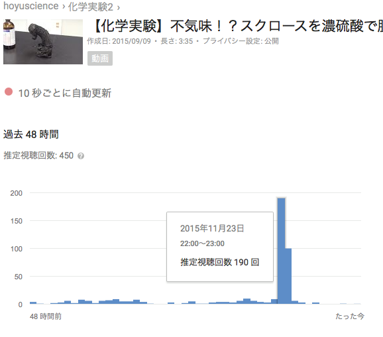The height and width of the screenshot is (337, 383).
Task: Select the 100 views bar
Action: tap(288, 276)
